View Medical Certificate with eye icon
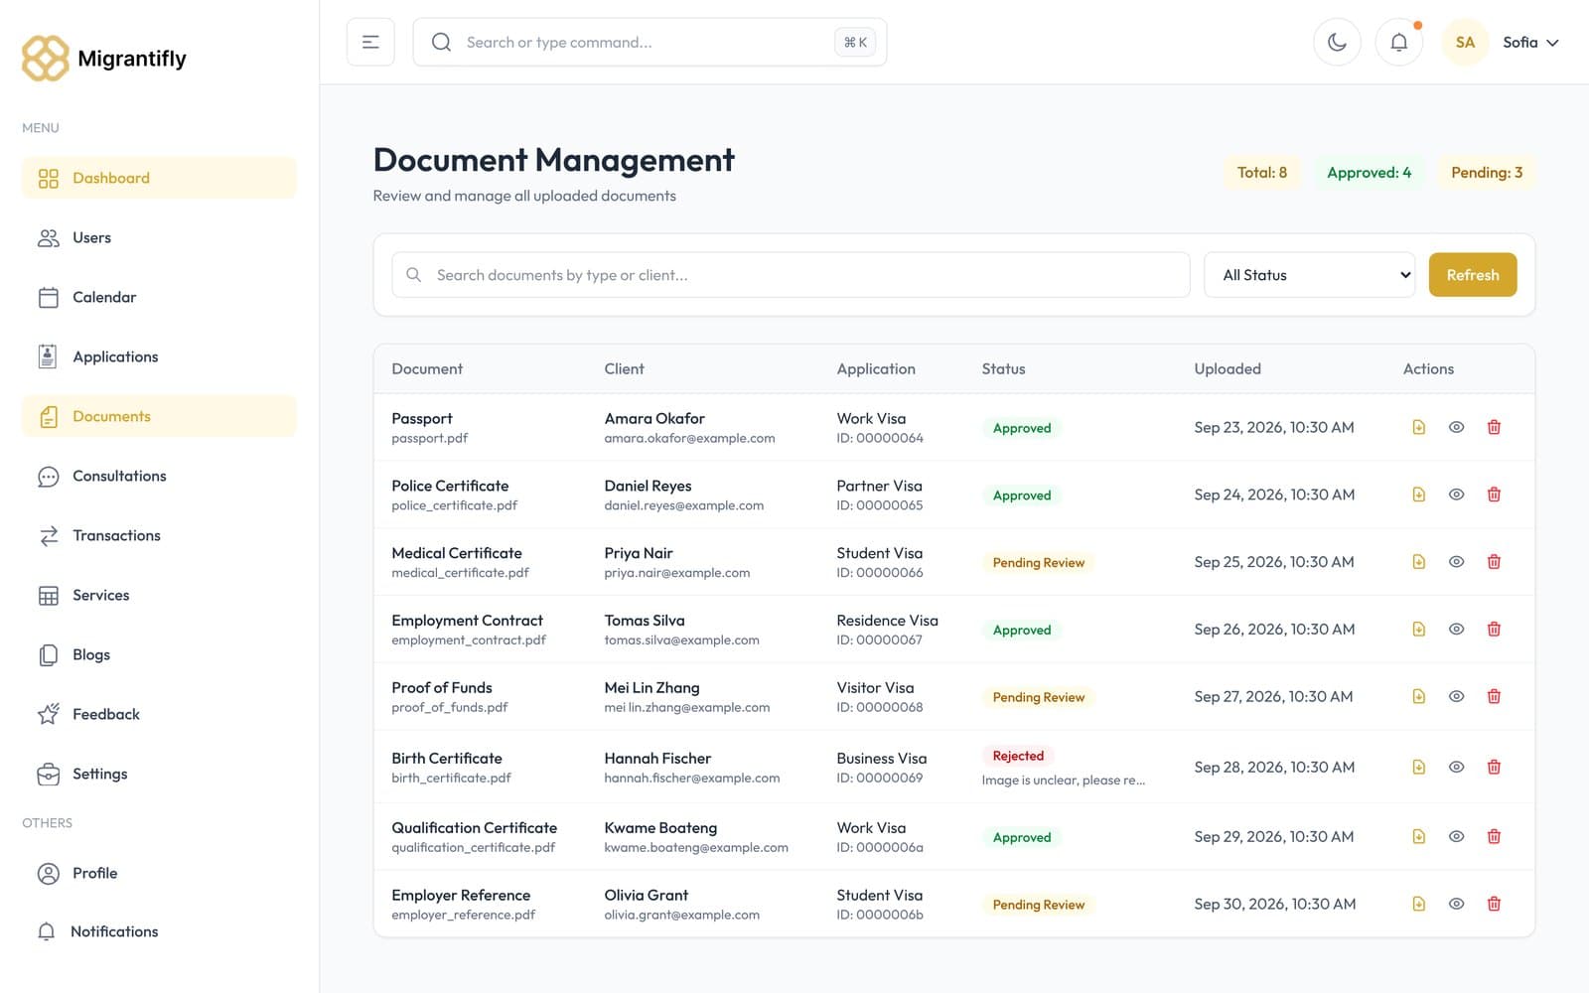 (x=1456, y=562)
